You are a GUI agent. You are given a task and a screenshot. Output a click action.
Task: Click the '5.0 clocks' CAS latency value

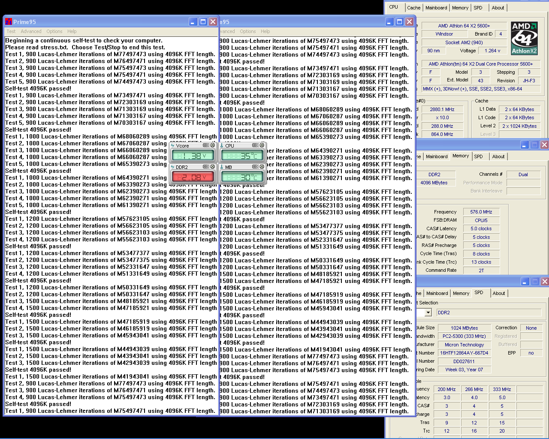[x=481, y=229]
